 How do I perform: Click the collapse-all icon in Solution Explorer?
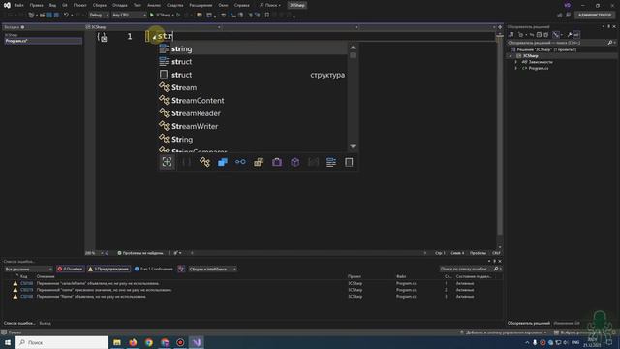click(539, 35)
